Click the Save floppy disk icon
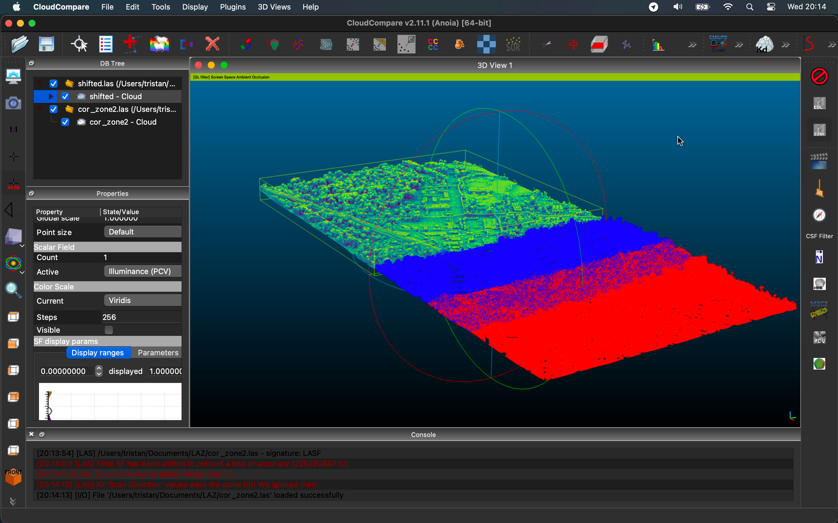The width and height of the screenshot is (838, 523). 46,44
